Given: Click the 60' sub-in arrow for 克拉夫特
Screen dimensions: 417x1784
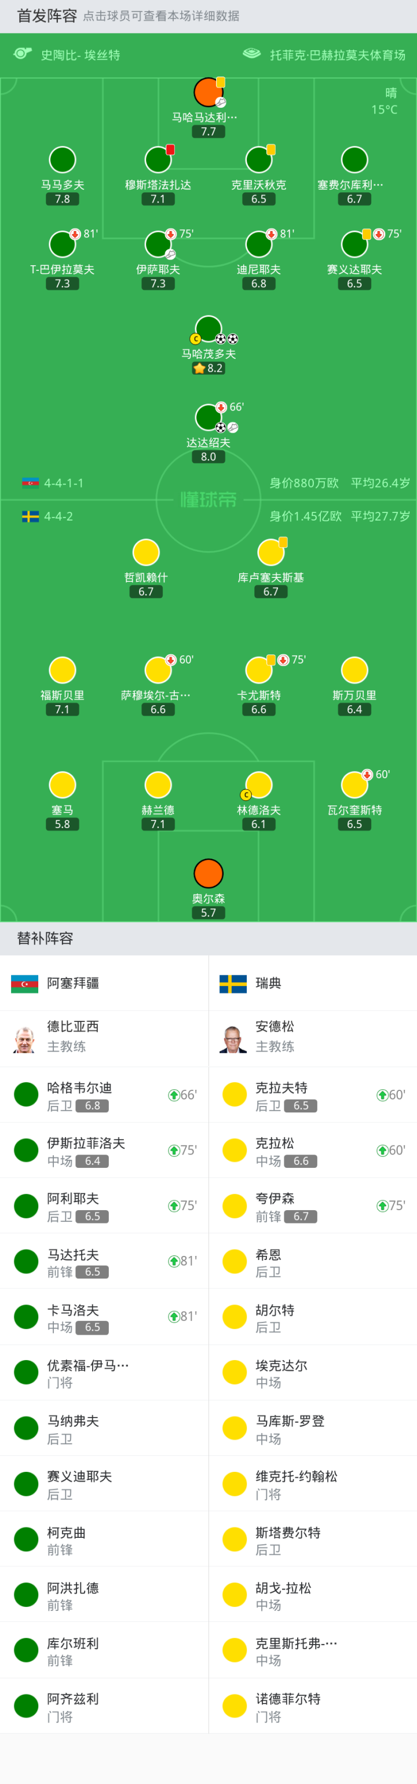Looking at the screenshot, I should point(382,1095).
